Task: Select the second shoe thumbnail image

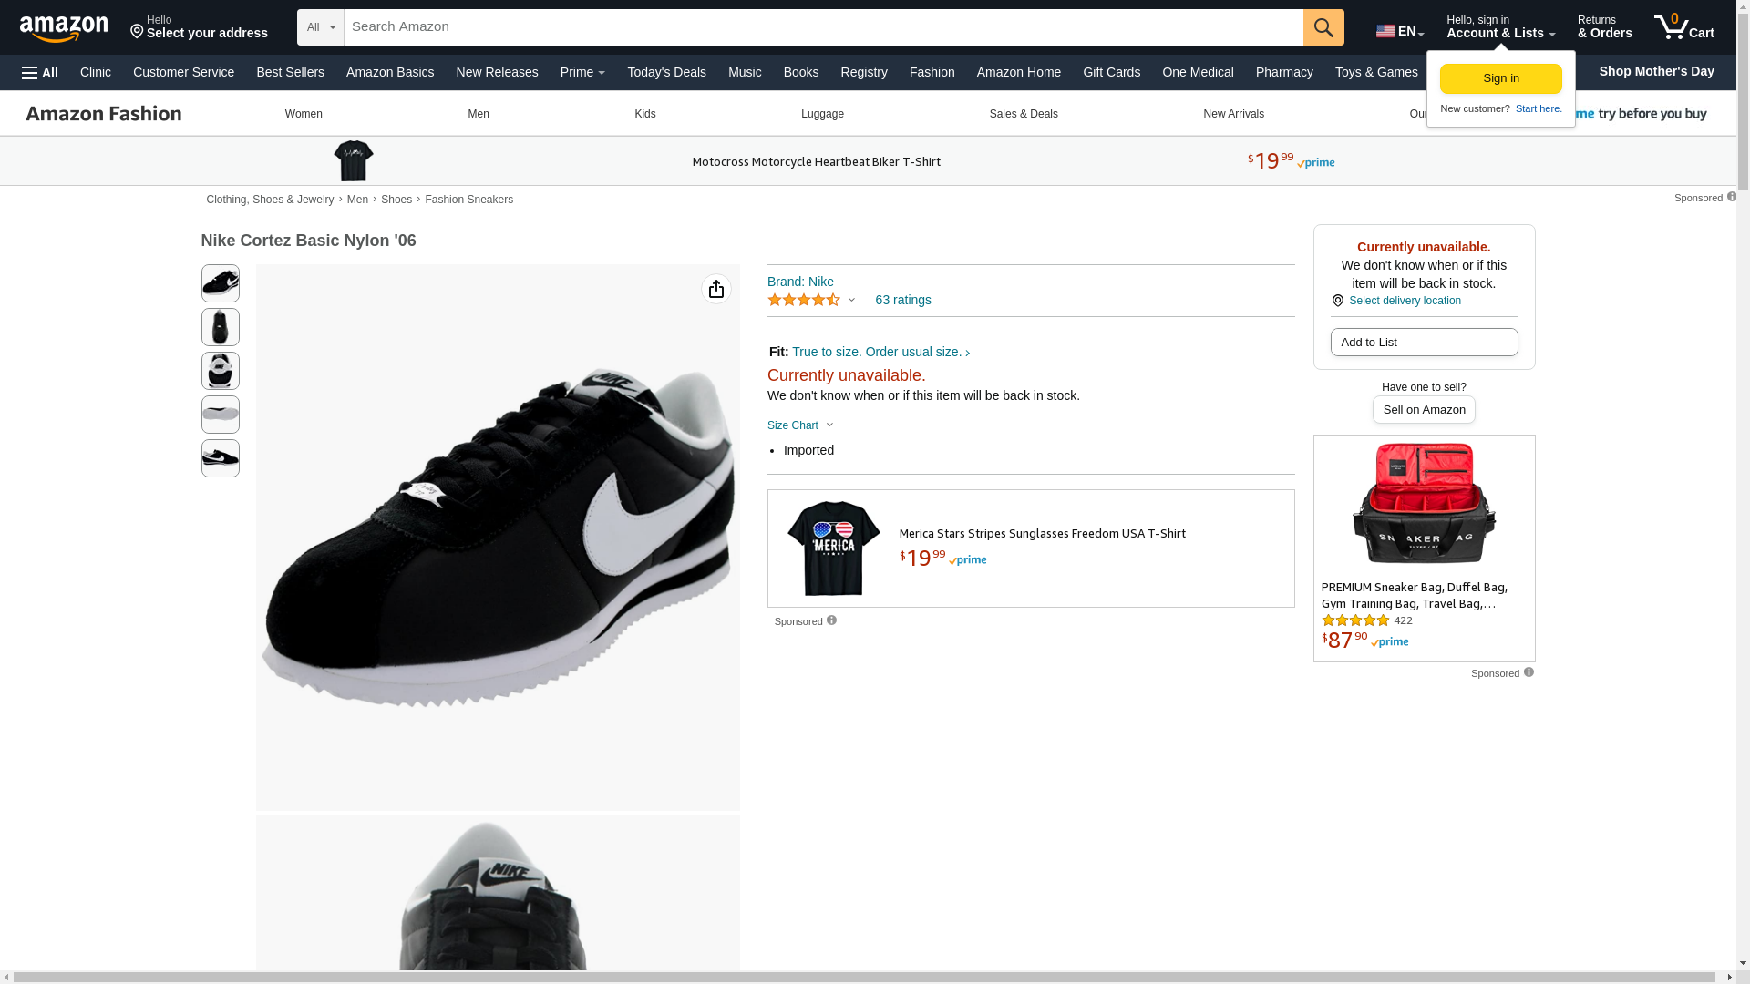Action: (x=220, y=327)
